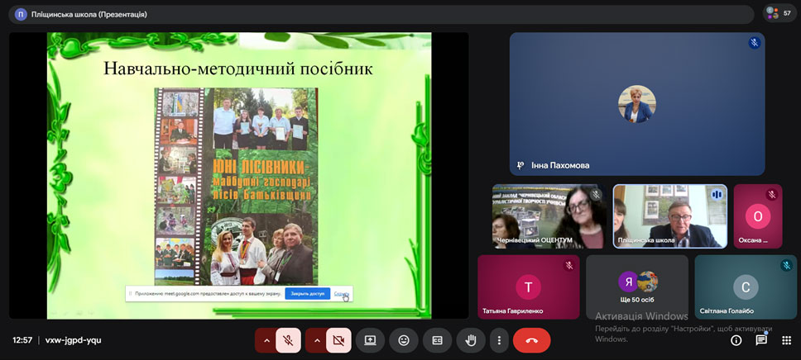This screenshot has height=360, width=801.
Task: Open the meeting details info icon
Action: [x=736, y=340]
